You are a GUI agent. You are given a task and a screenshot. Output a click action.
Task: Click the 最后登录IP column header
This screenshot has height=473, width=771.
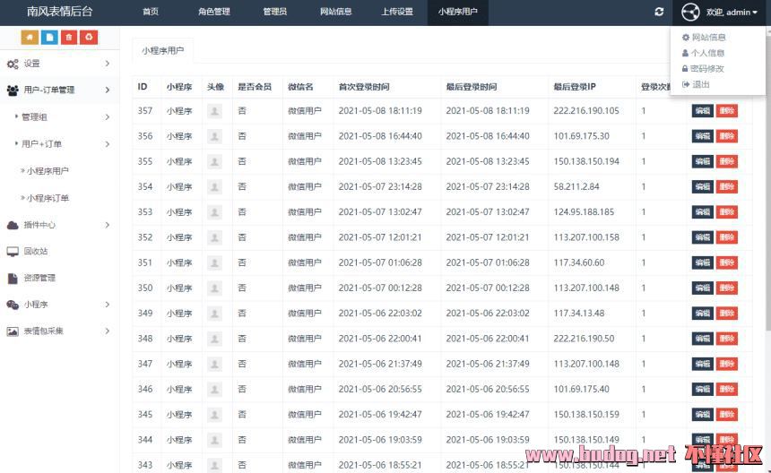coord(575,87)
